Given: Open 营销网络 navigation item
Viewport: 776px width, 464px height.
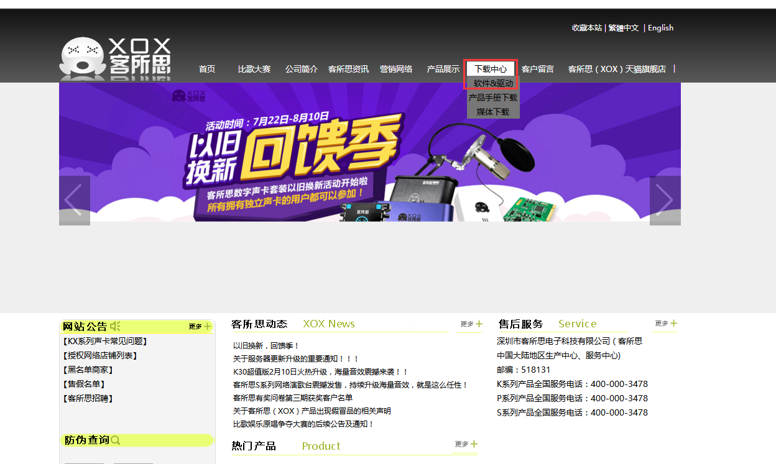Looking at the screenshot, I should (x=396, y=69).
